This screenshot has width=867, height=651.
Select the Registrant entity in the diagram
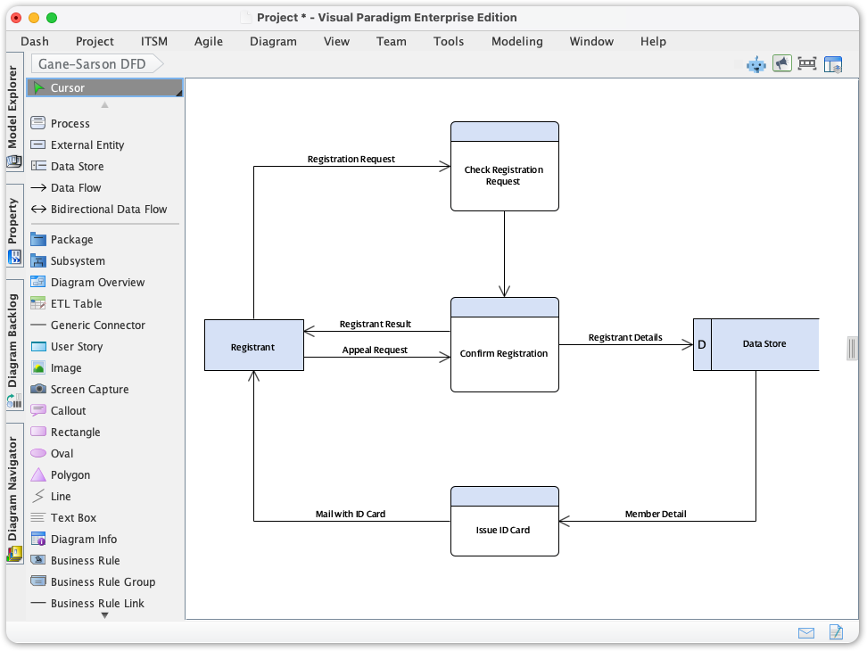(253, 345)
